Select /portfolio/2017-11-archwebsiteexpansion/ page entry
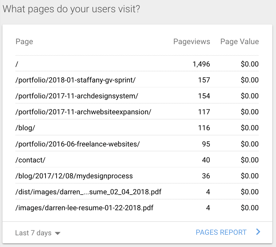 point(83,112)
